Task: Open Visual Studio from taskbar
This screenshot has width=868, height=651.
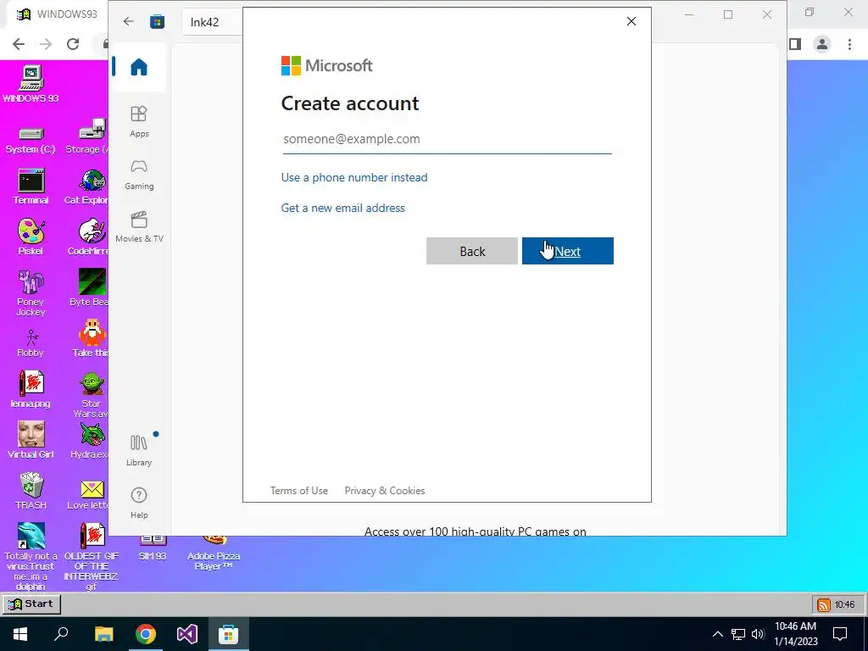Action: click(187, 634)
